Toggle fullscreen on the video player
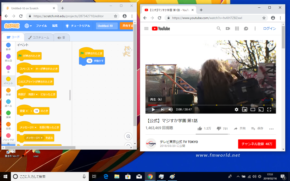290x181 pixels. (x=269, y=109)
